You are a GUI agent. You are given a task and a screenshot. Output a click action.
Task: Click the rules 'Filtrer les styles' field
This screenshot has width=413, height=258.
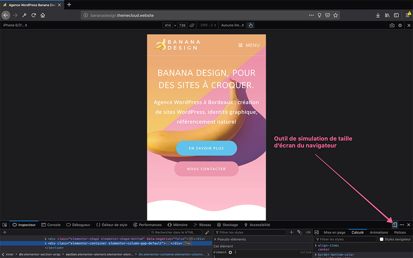[250, 232]
